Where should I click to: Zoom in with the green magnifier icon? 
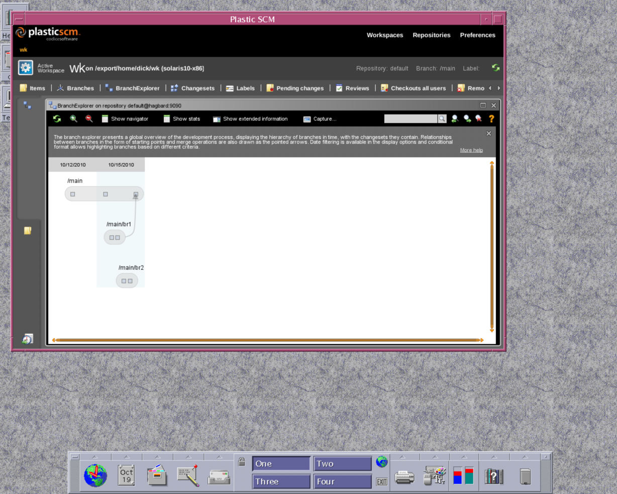(x=73, y=118)
